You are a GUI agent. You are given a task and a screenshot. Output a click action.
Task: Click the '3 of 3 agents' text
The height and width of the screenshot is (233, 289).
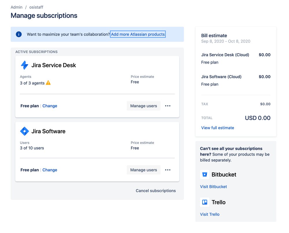tap(32, 83)
